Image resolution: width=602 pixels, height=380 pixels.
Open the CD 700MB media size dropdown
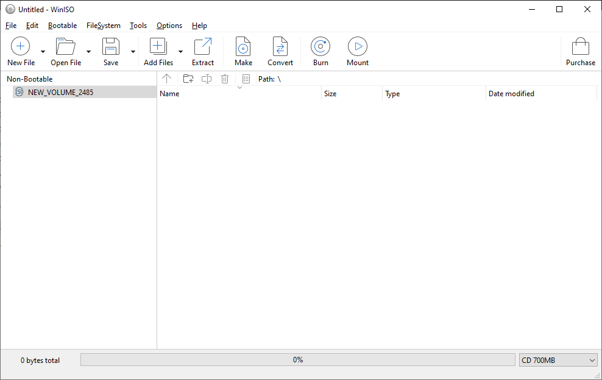[x=558, y=360]
